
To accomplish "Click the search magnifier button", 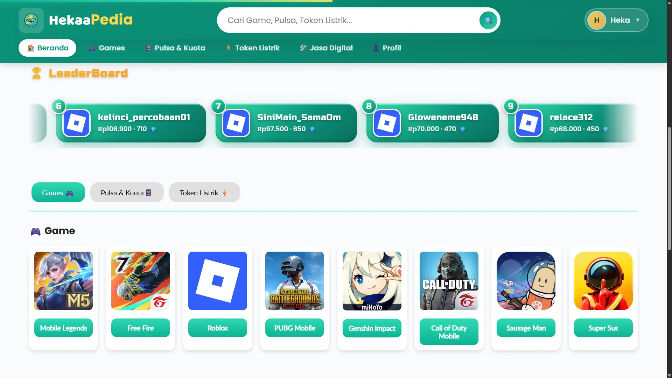I will coord(488,20).
